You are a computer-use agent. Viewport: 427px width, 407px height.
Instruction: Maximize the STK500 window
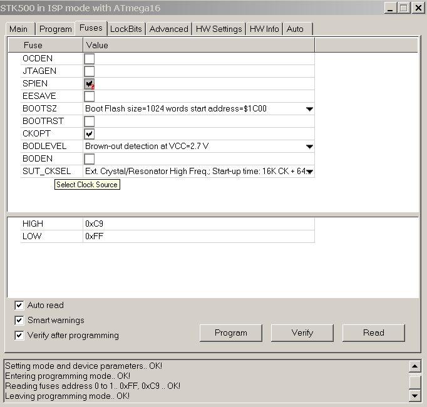[x=404, y=8]
